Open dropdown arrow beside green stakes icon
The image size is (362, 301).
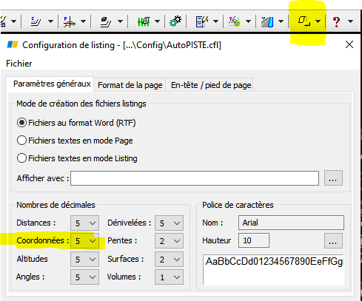click(x=157, y=21)
